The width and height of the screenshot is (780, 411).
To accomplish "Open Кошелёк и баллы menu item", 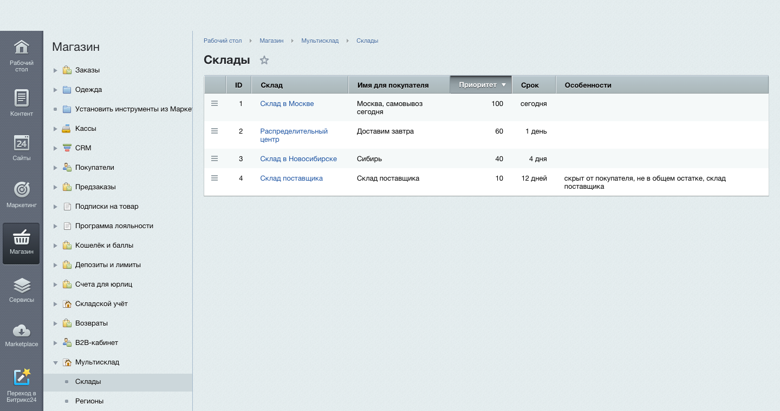I will pyautogui.click(x=104, y=246).
